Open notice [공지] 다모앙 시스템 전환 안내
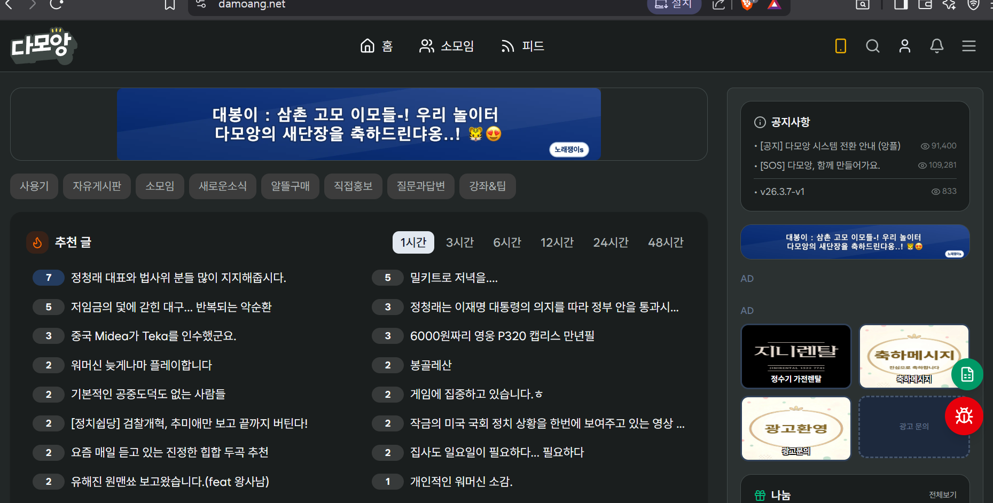Image resolution: width=993 pixels, height=503 pixels. pos(830,146)
